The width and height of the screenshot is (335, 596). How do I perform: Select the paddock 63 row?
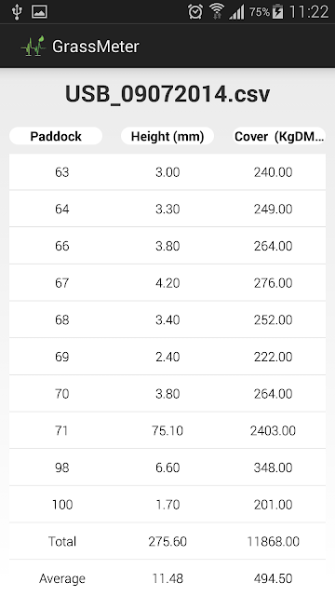(167, 171)
